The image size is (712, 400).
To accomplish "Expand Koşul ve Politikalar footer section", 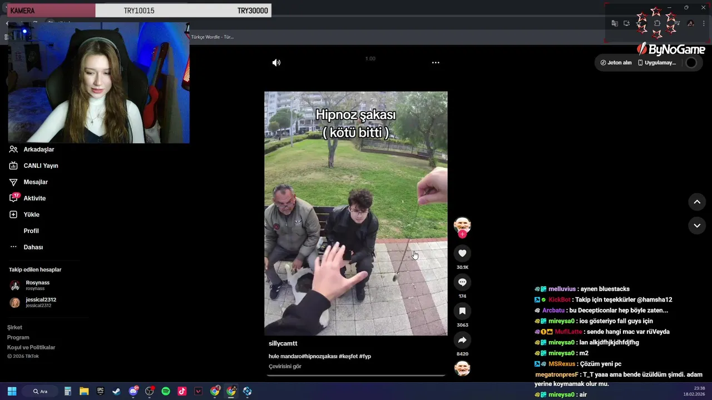I will [31, 348].
